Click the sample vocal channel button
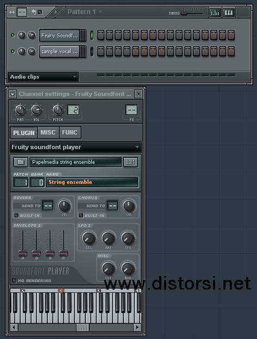 (x=60, y=52)
